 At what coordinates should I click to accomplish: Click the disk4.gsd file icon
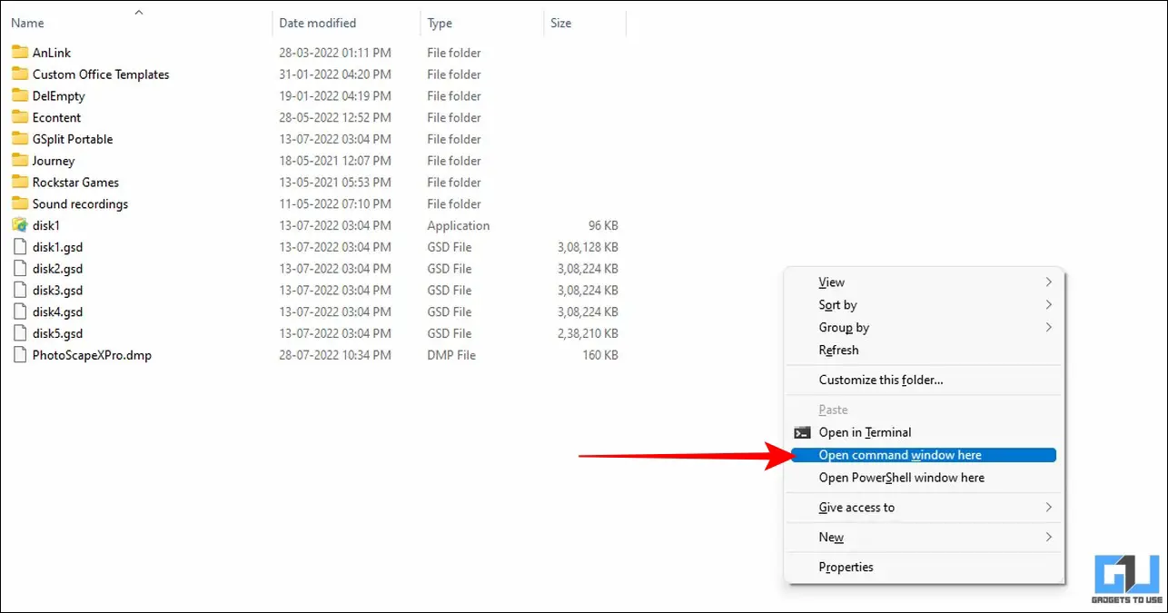(20, 311)
